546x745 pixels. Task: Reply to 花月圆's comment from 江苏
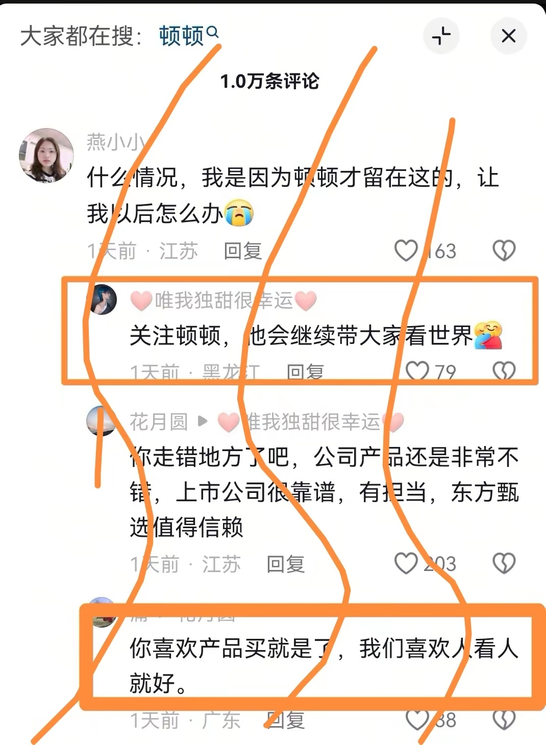tap(286, 564)
